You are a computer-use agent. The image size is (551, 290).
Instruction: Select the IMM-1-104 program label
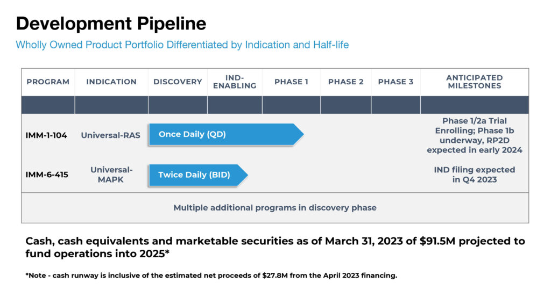(x=46, y=135)
